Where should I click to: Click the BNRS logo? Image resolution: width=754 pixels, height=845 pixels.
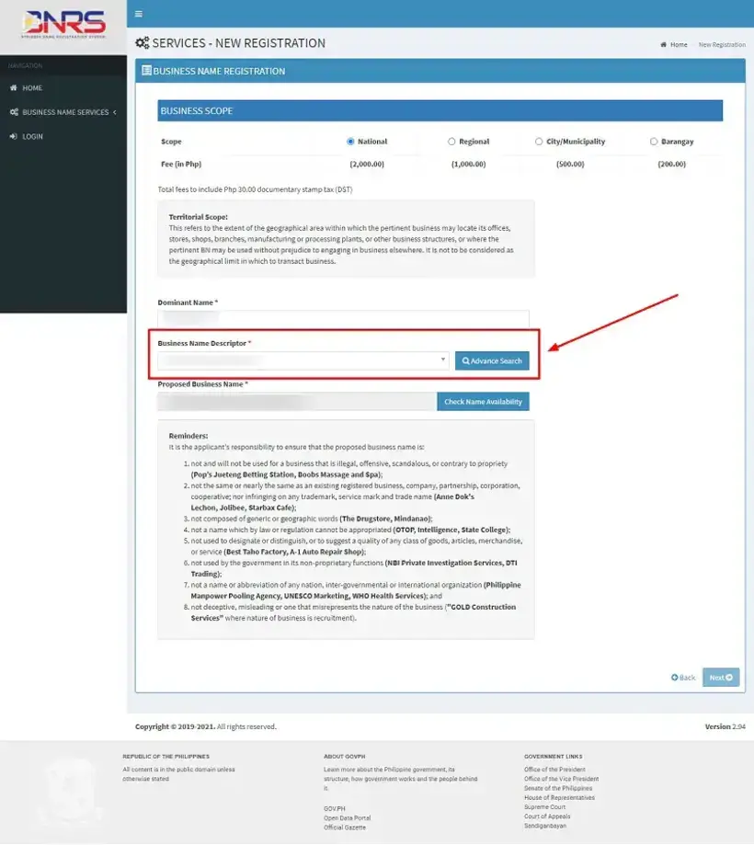pos(63,24)
